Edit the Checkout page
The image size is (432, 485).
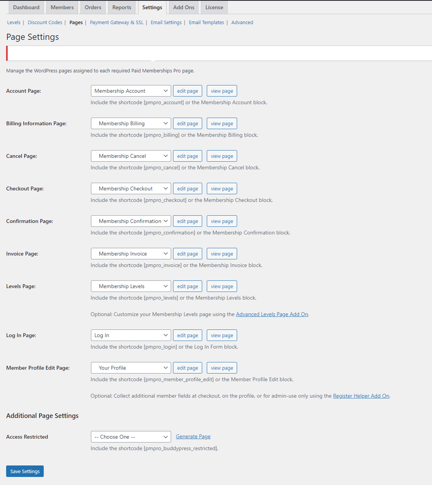click(x=188, y=188)
